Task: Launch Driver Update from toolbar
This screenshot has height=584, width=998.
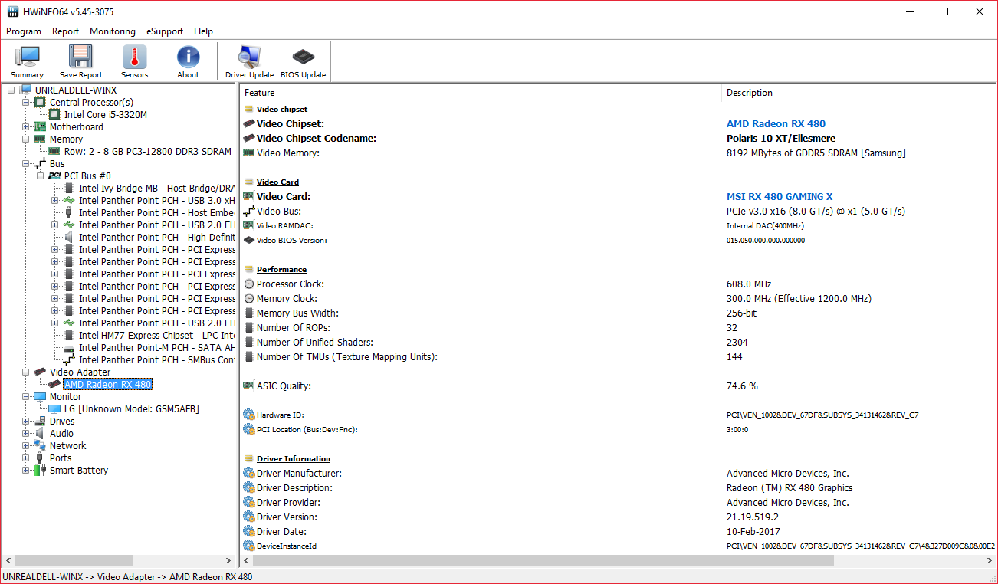Action: pos(249,61)
